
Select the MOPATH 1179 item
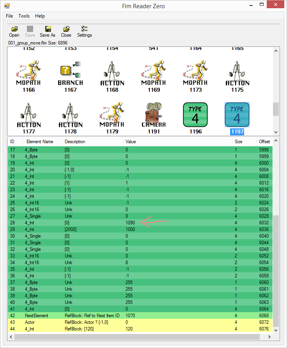tap(112, 118)
